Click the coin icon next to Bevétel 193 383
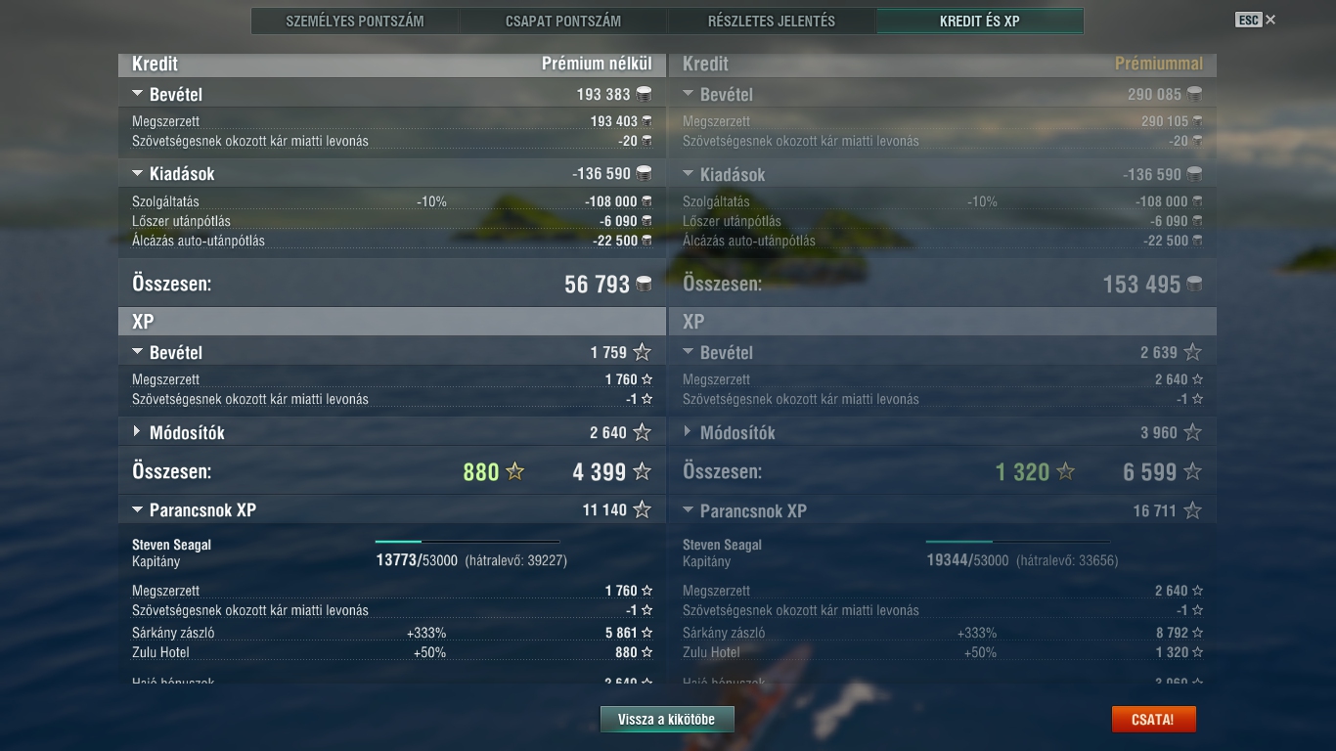Image resolution: width=1336 pixels, height=751 pixels. click(644, 94)
